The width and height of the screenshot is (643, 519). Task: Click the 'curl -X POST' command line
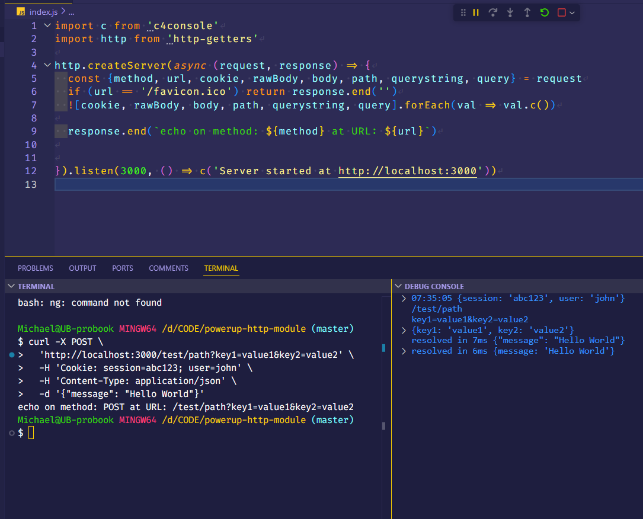coord(60,341)
